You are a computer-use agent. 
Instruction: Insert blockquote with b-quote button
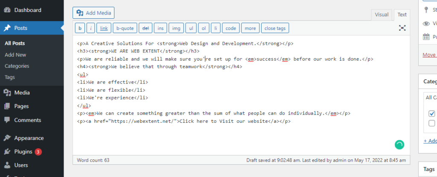pyautogui.click(x=125, y=28)
